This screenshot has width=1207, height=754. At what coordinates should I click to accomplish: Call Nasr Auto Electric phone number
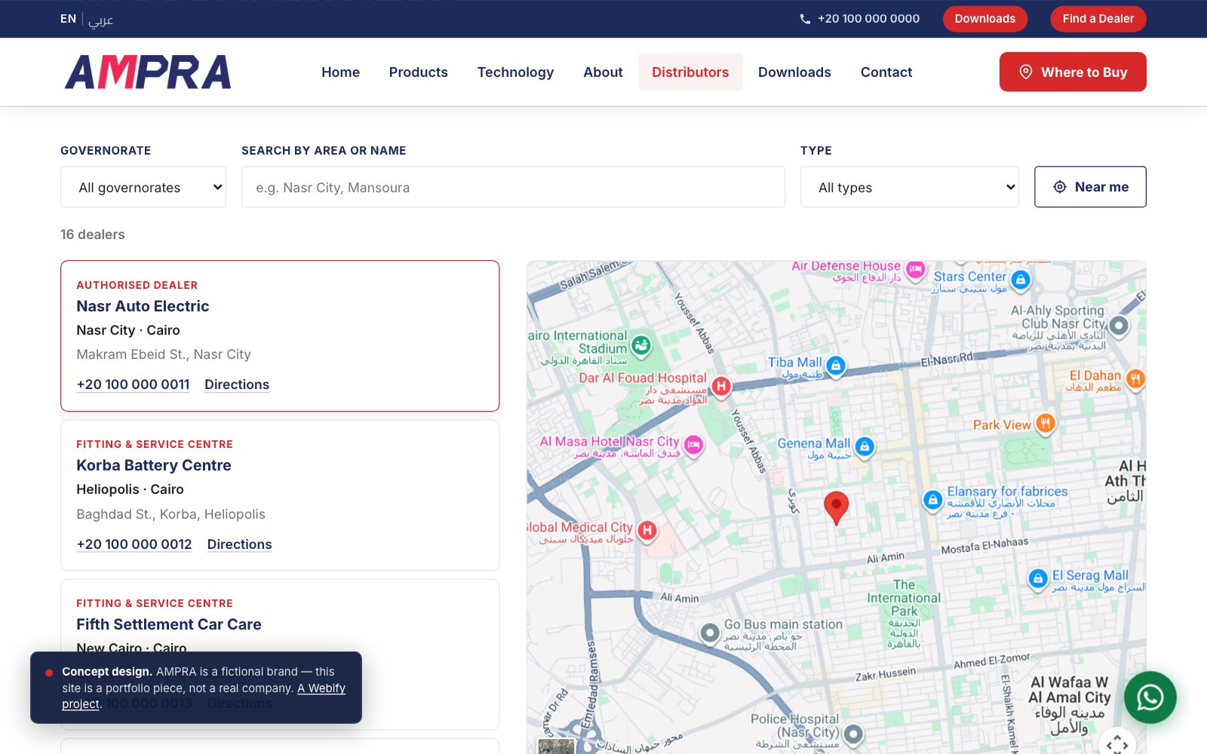tap(133, 385)
